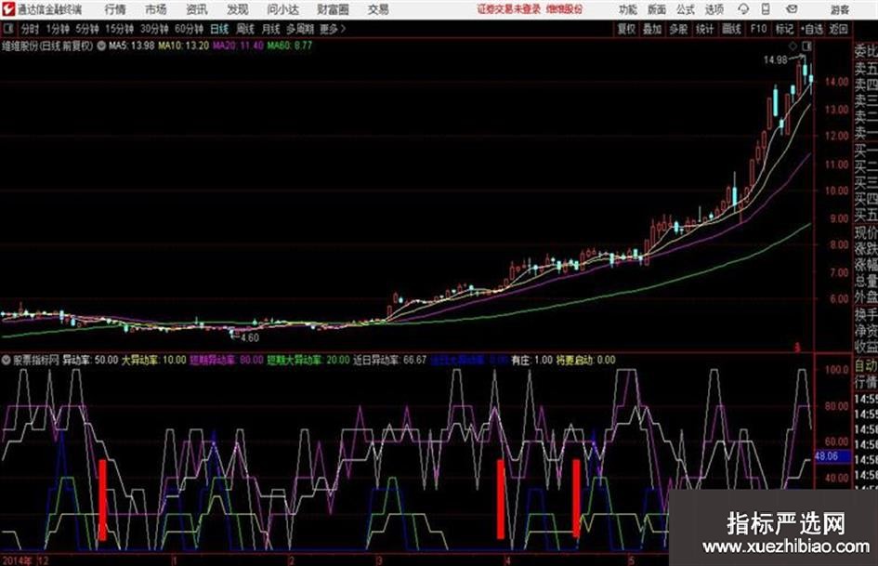
Task: Click the 统计 toolbar button
Action: coord(704,29)
